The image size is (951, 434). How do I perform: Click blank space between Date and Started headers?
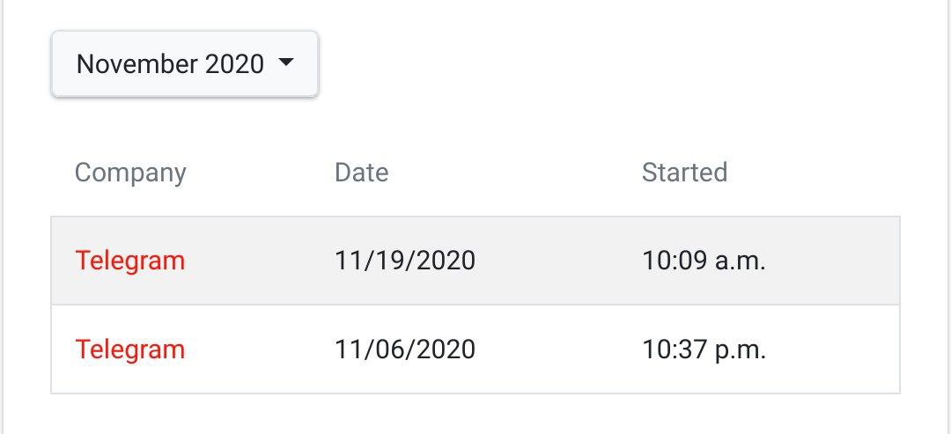click(515, 173)
